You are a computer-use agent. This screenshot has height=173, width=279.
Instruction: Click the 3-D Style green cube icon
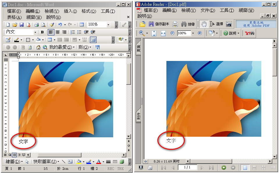pyautogui.click(x=122, y=162)
